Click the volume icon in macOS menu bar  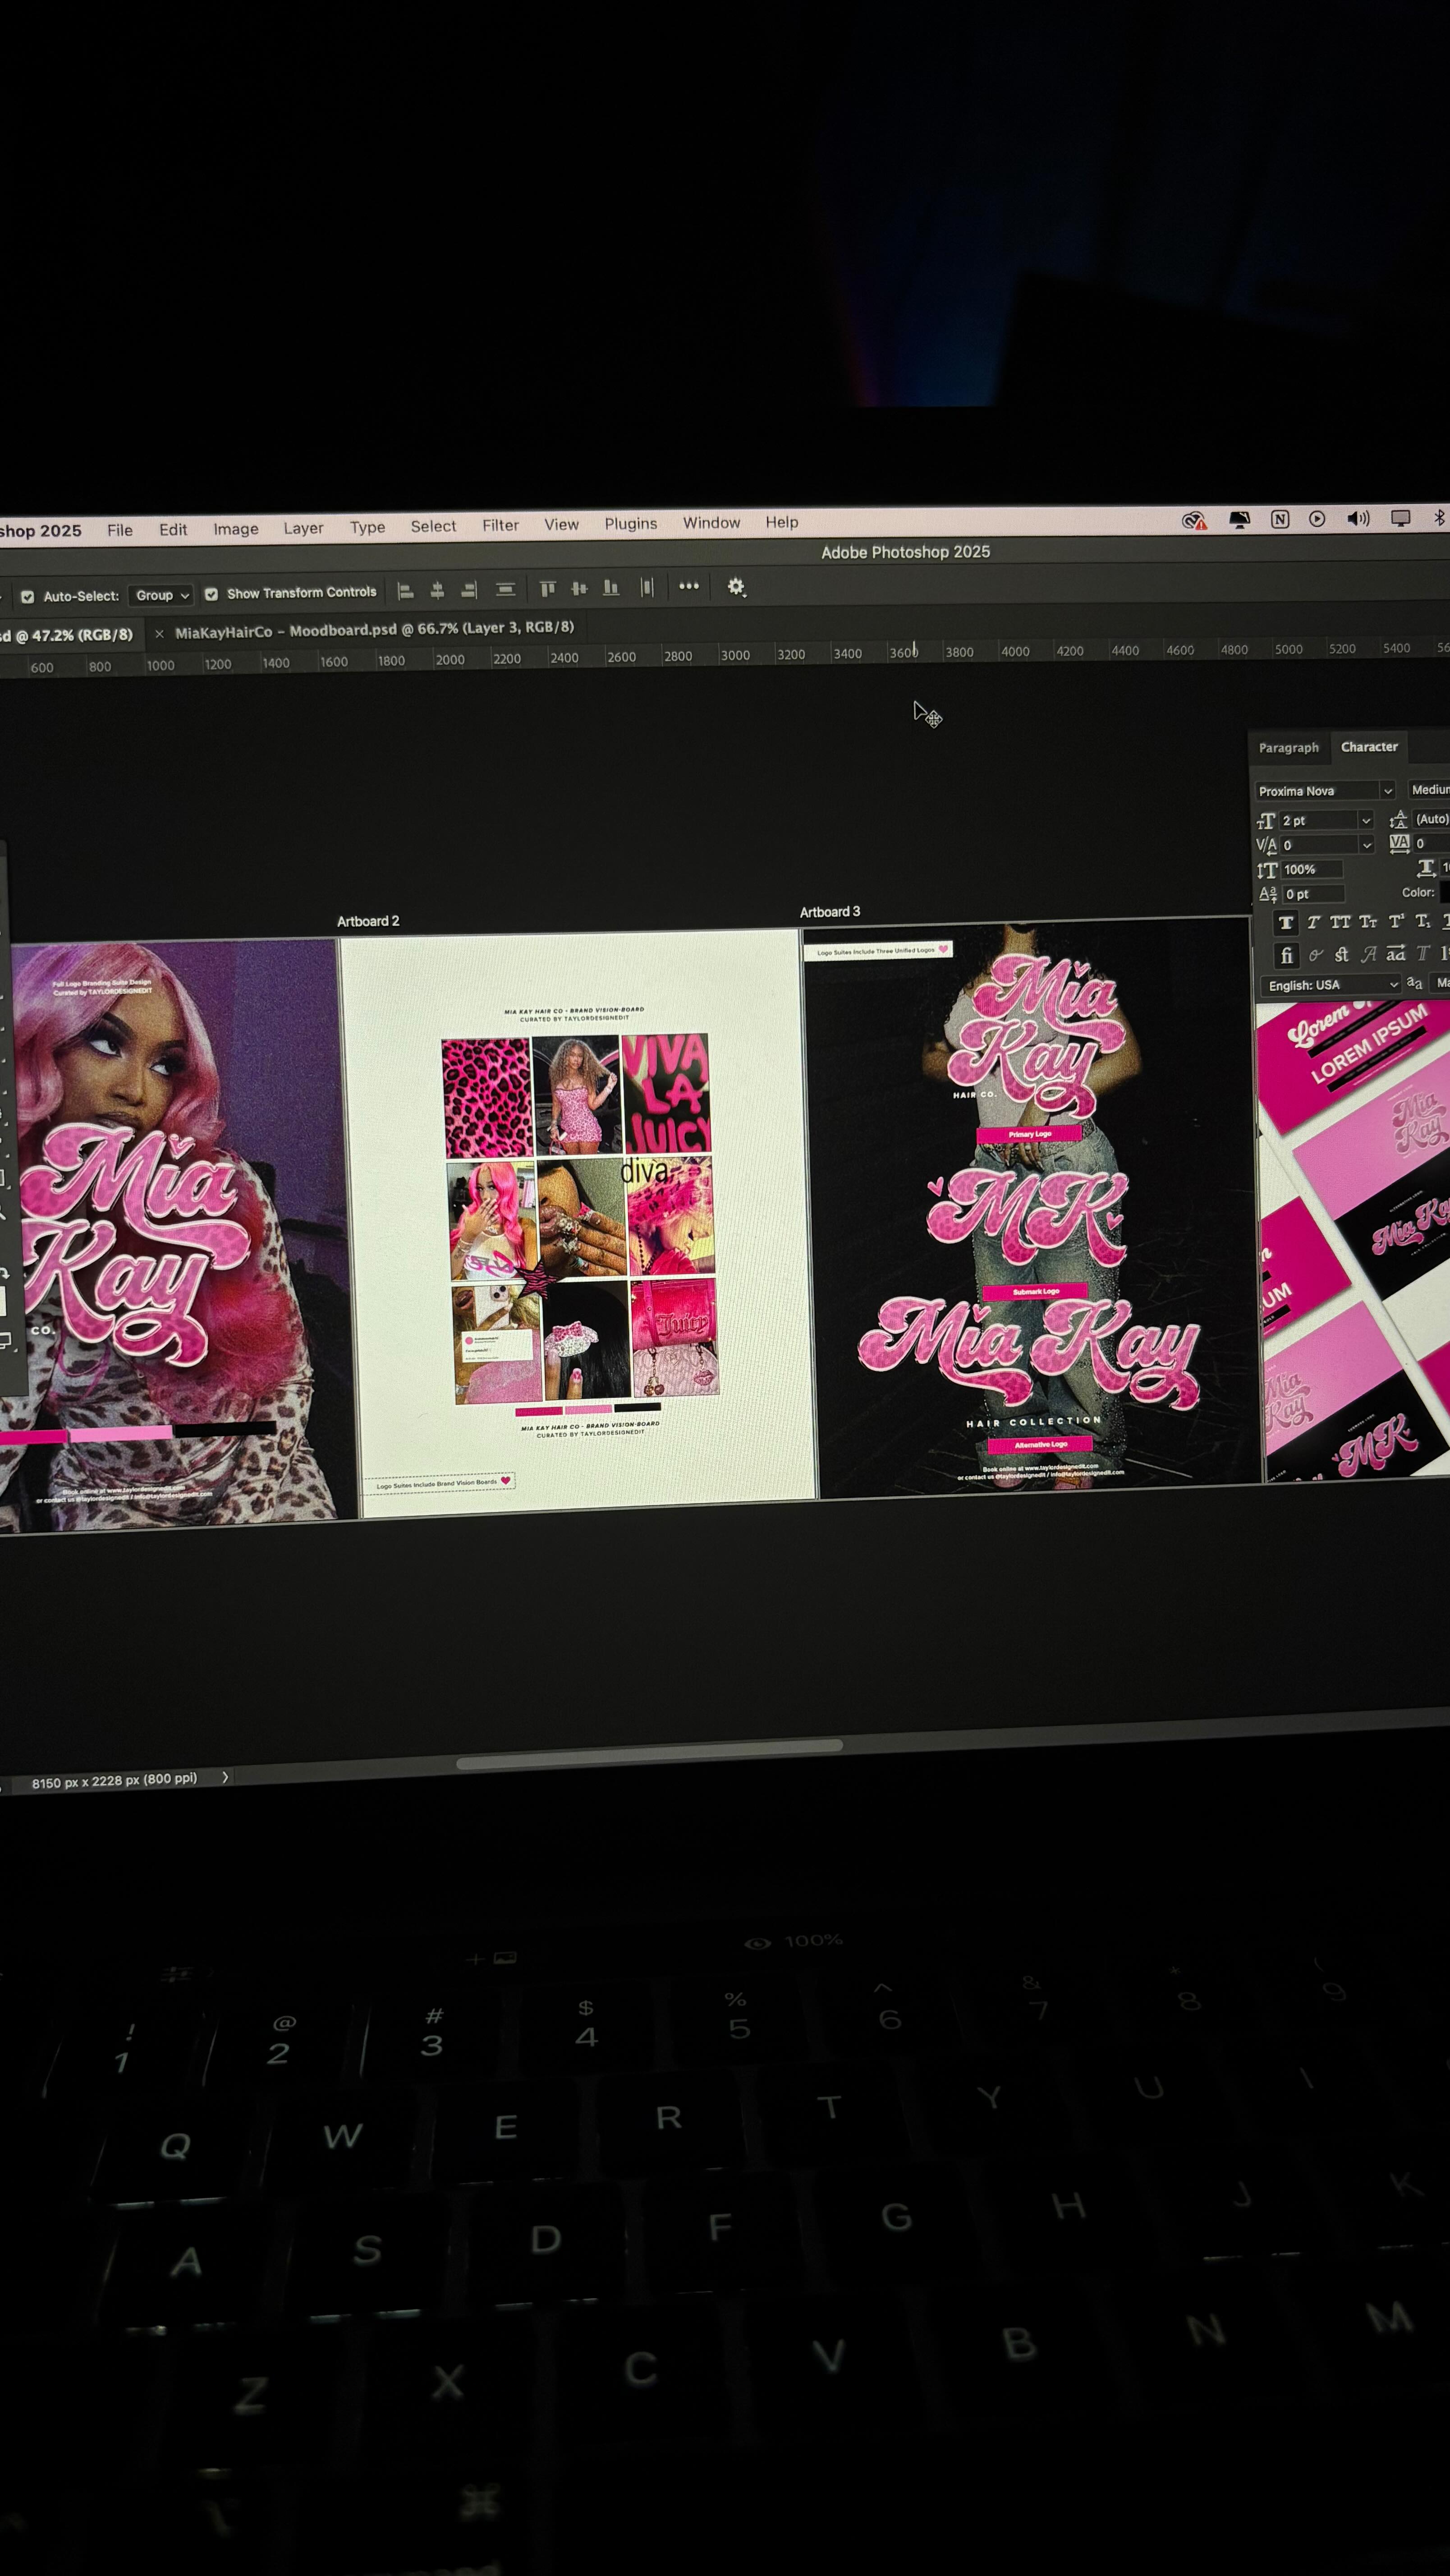tap(1357, 518)
